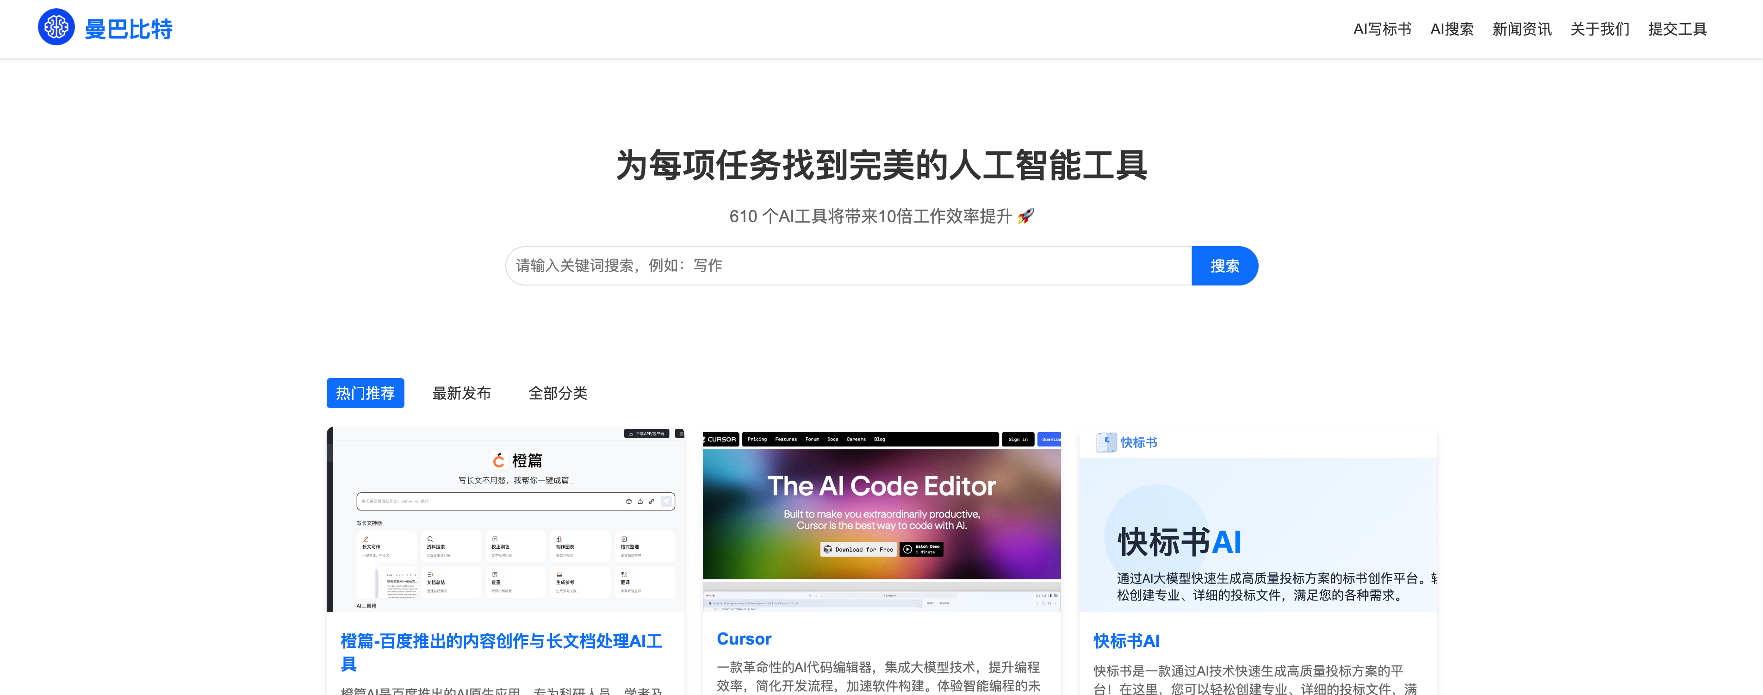Open the Cursor tool title link
Image resolution: width=1763 pixels, height=695 pixels.
tap(744, 638)
